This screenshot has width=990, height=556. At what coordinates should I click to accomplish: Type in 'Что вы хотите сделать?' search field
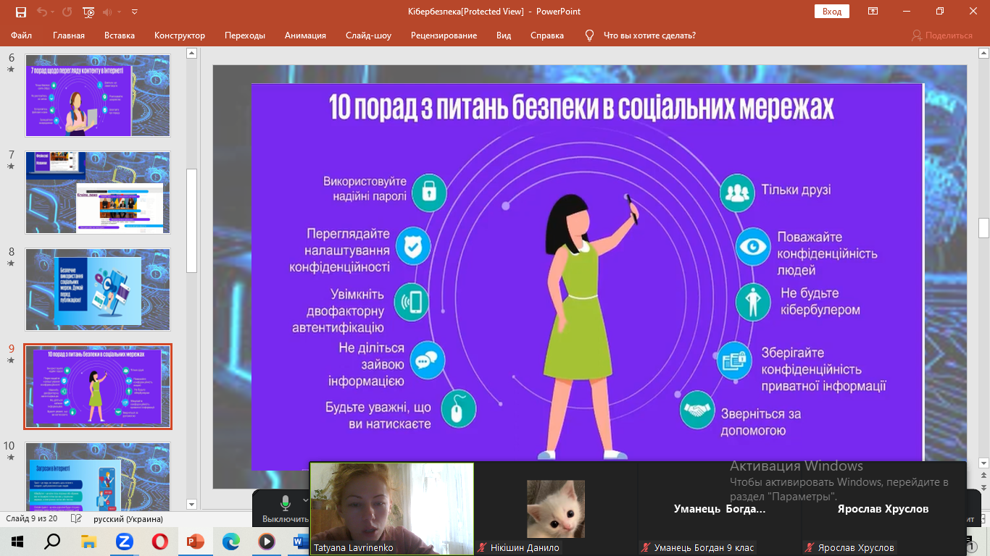(x=649, y=35)
